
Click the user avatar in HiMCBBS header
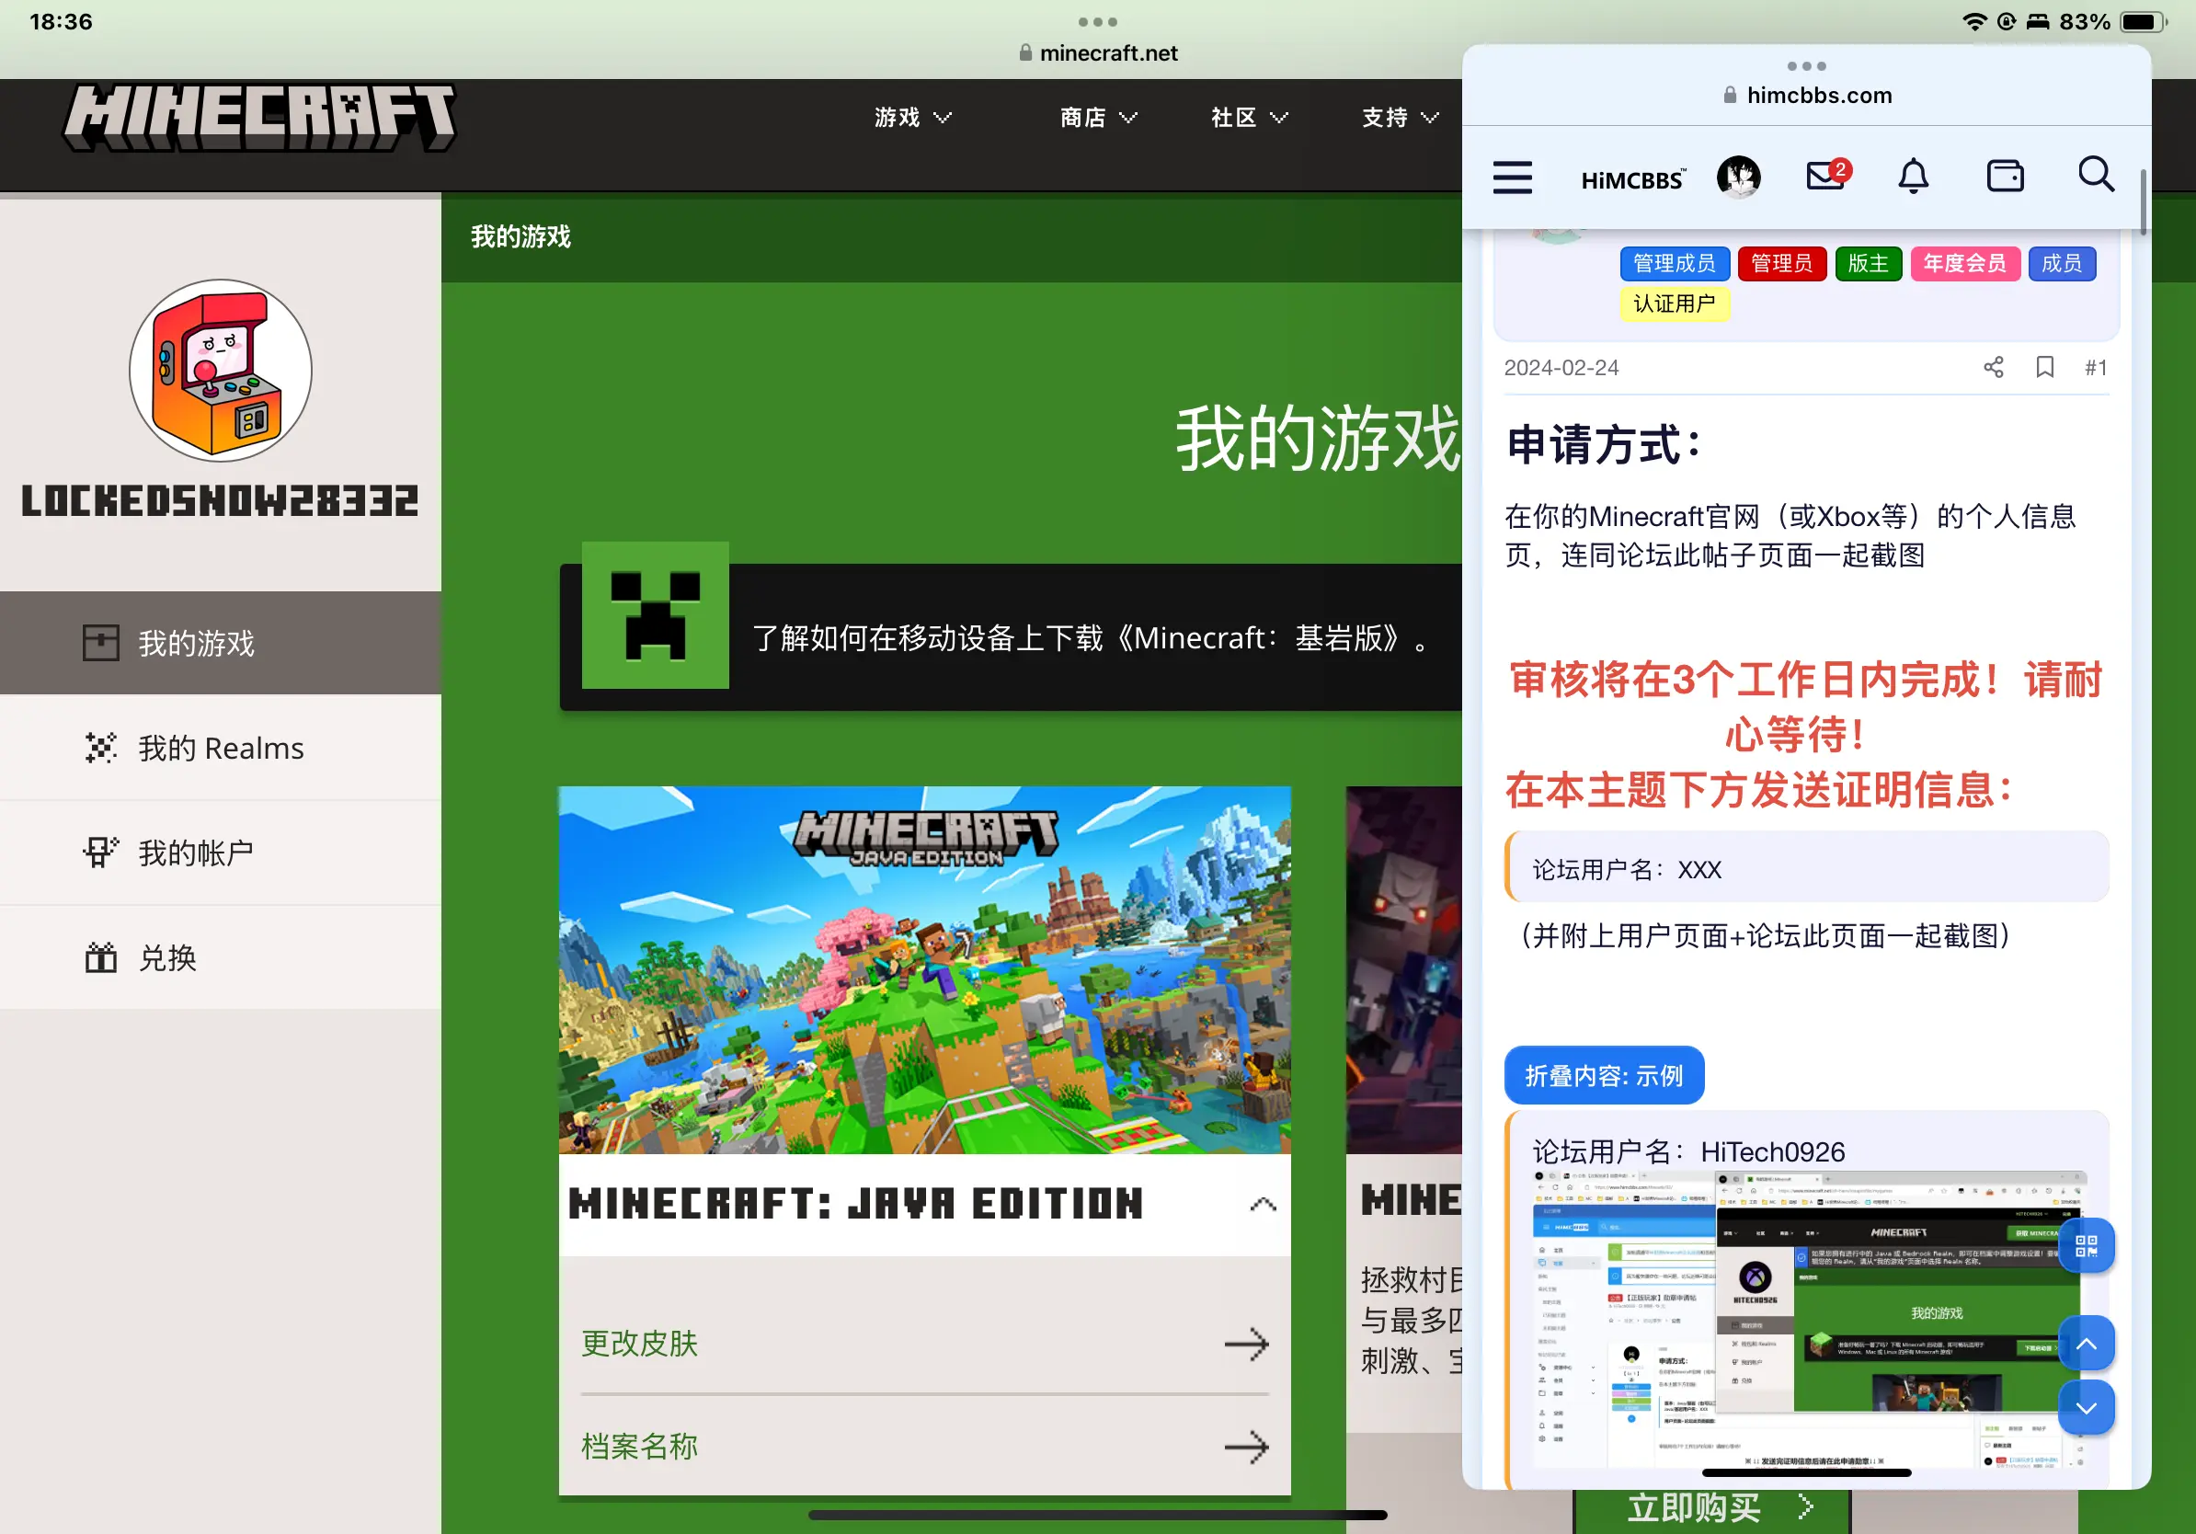point(1738,177)
